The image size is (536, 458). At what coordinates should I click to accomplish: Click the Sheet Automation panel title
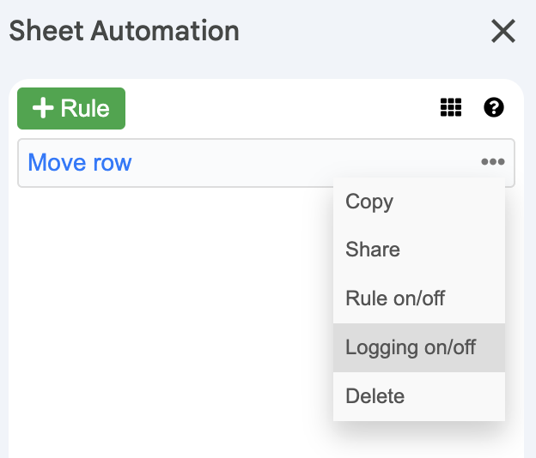click(124, 32)
